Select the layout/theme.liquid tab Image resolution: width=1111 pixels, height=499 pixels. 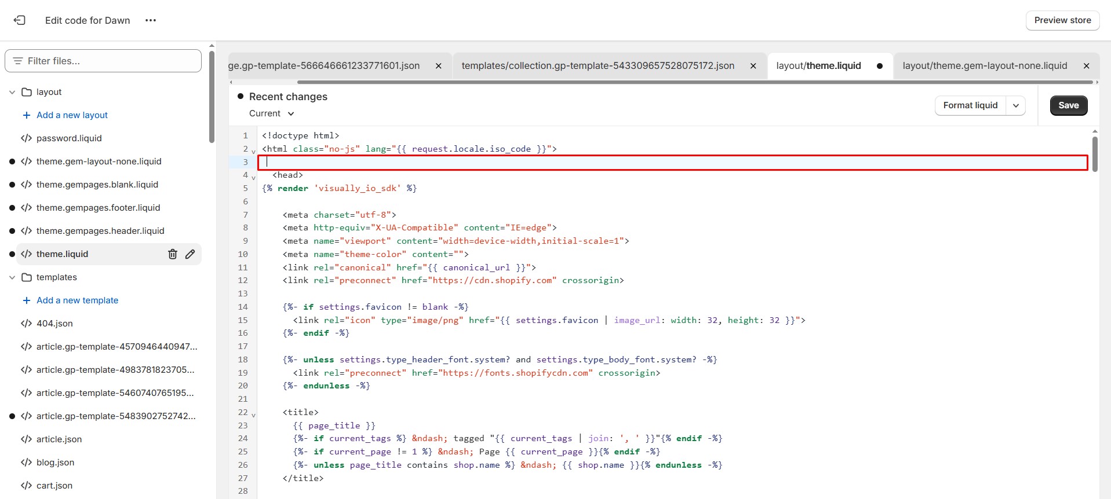(x=818, y=66)
